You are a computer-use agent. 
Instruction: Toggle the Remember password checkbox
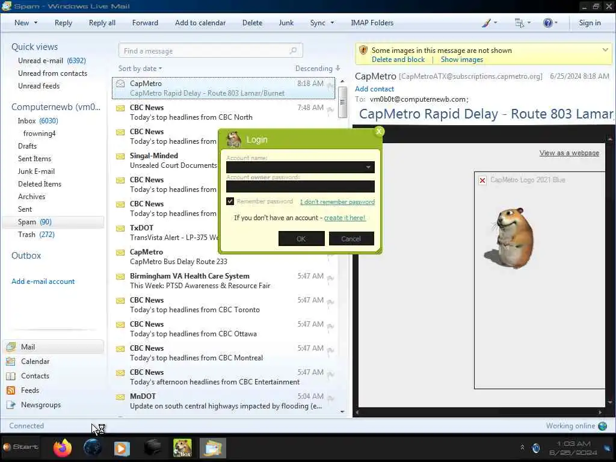click(230, 201)
